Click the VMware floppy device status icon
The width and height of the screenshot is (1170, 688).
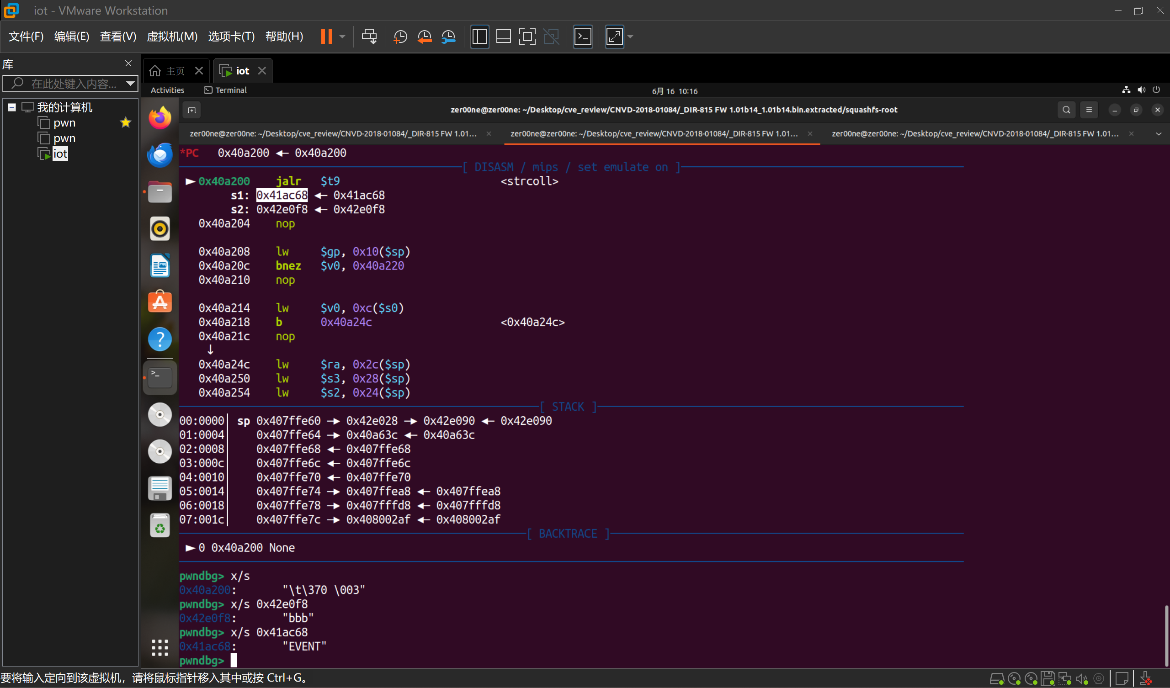pyautogui.click(x=1048, y=679)
